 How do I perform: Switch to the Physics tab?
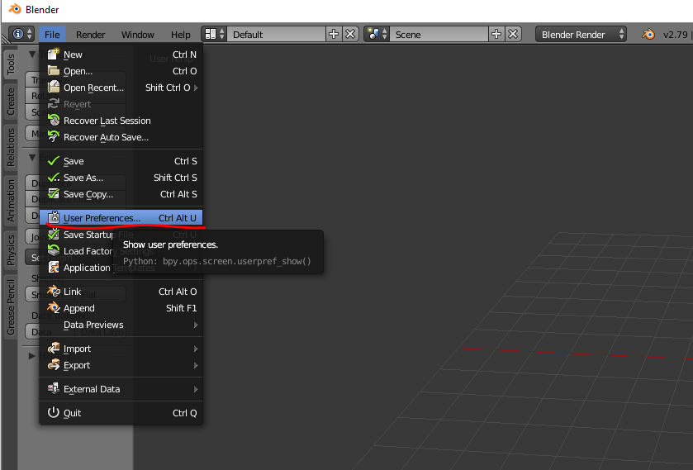(11, 249)
